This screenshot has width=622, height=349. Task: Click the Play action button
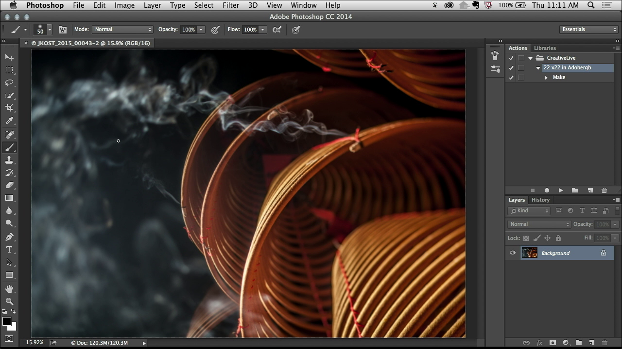click(x=560, y=190)
